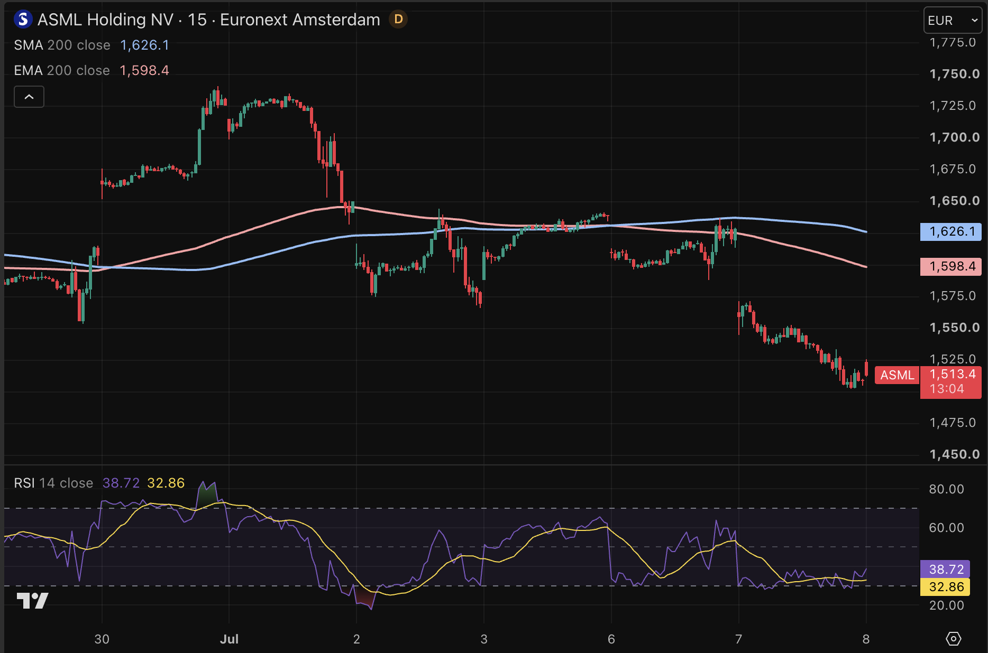Click the 'Jul' date on time axis
Screen dimensions: 988x653
tap(229, 639)
